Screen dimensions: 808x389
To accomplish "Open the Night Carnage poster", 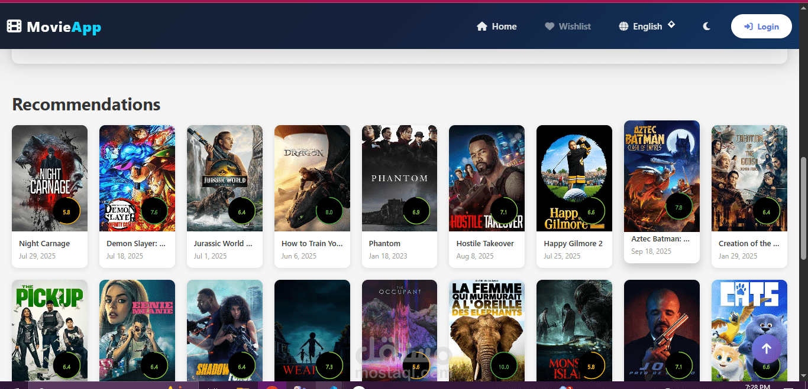I will point(50,178).
